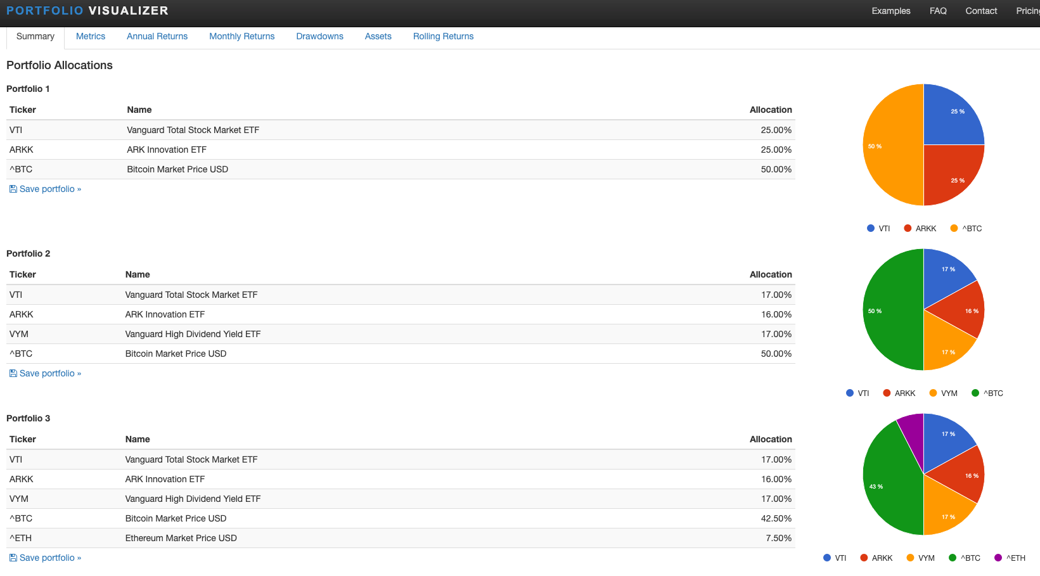The width and height of the screenshot is (1040, 576).
Task: Open the Examples page
Action: (x=891, y=11)
